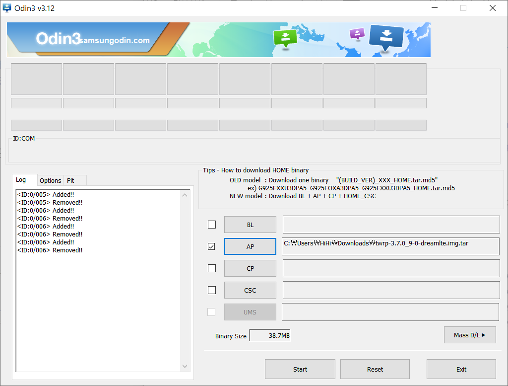Click the CP file button
Screen dimensions: 508x386
(250, 269)
